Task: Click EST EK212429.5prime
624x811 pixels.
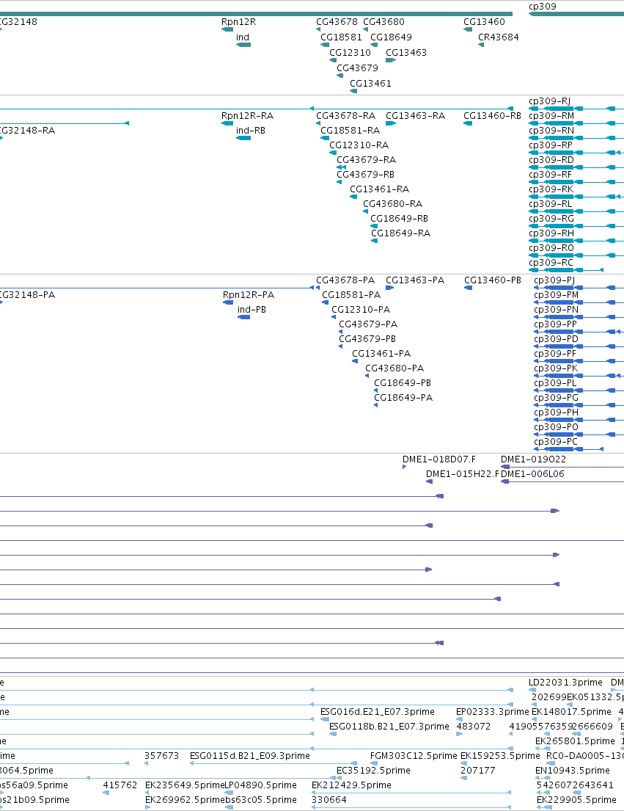Action: click(351, 785)
